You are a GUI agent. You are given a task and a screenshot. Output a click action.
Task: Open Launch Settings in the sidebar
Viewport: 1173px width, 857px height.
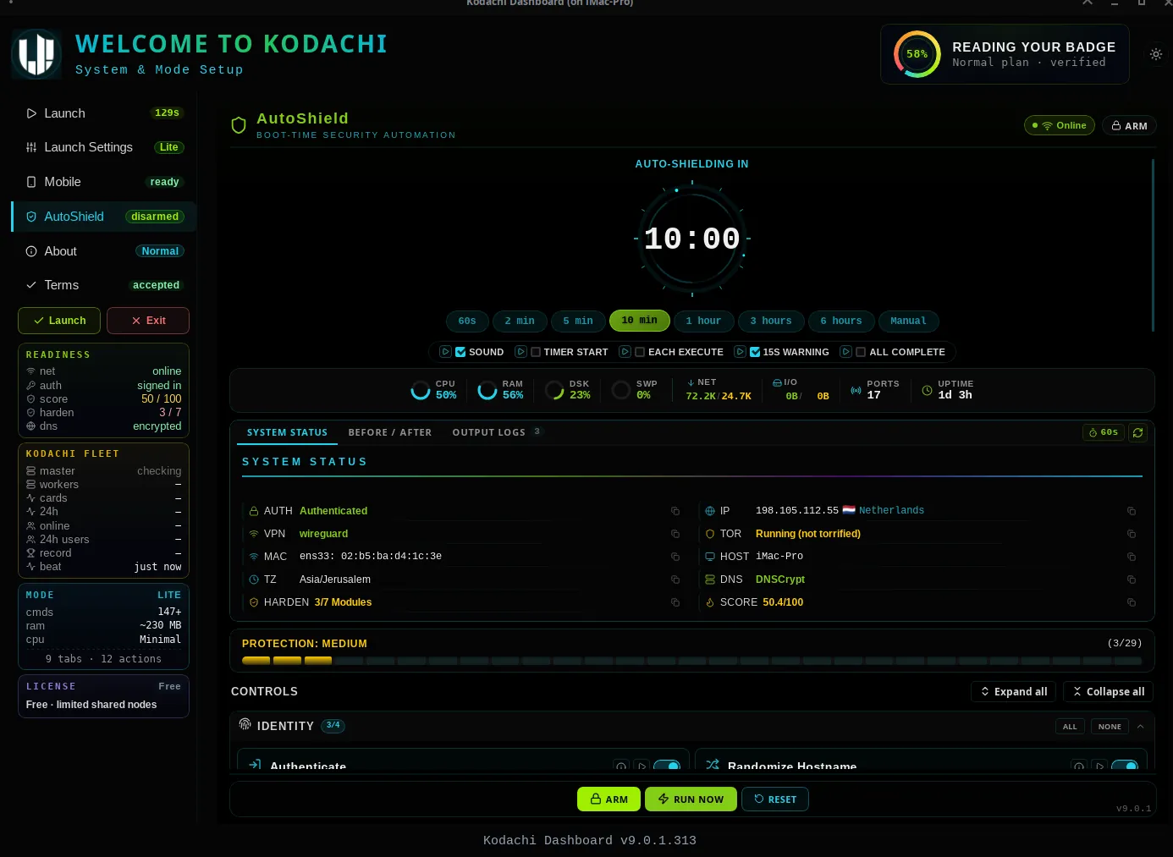pos(103,147)
